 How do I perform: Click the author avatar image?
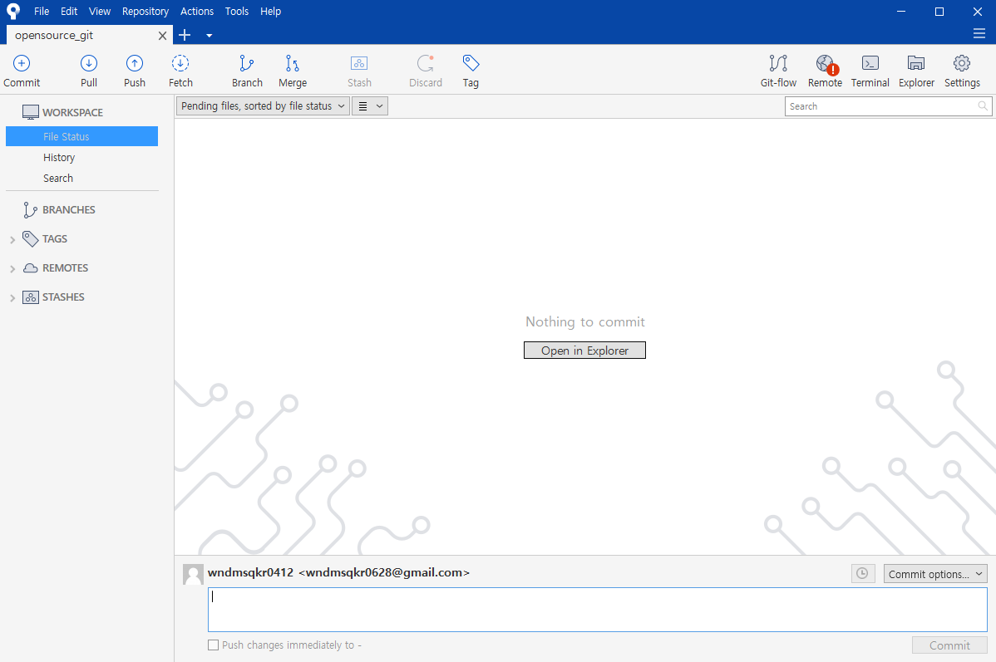(x=193, y=575)
